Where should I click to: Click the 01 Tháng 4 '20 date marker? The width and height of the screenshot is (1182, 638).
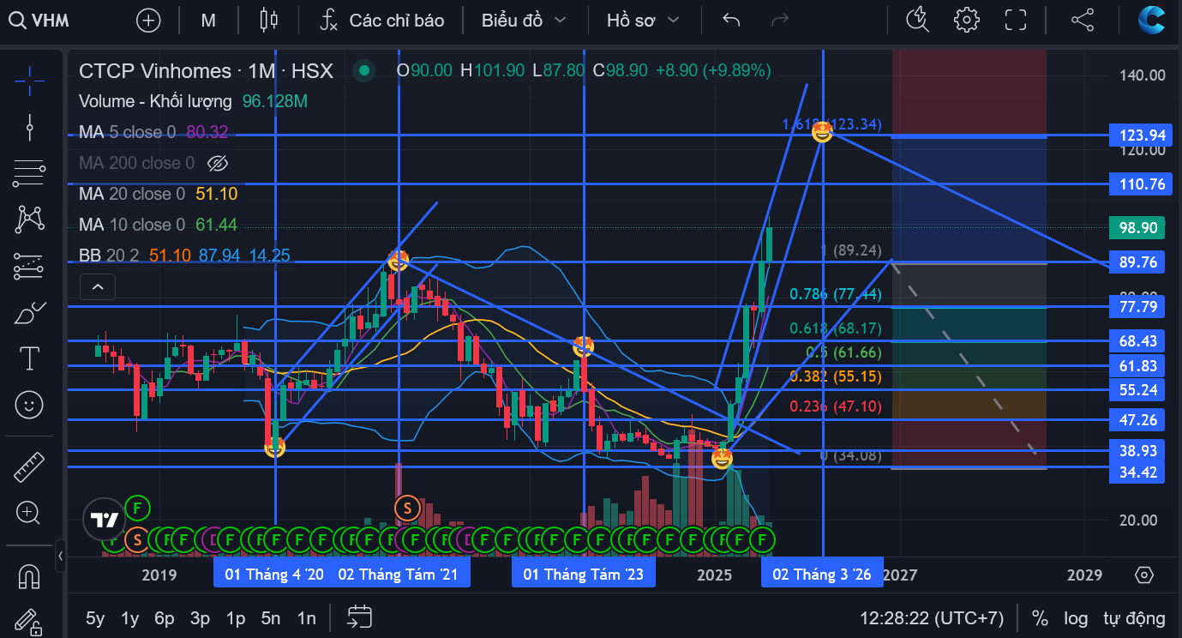(274, 575)
